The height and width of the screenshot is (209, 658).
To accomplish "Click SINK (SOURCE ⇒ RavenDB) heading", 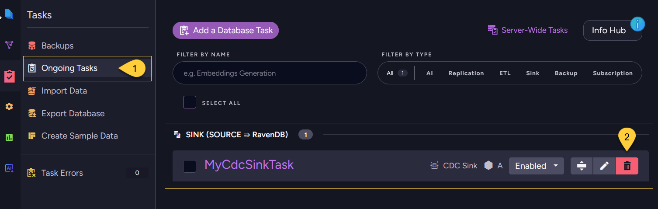I will [x=237, y=134].
